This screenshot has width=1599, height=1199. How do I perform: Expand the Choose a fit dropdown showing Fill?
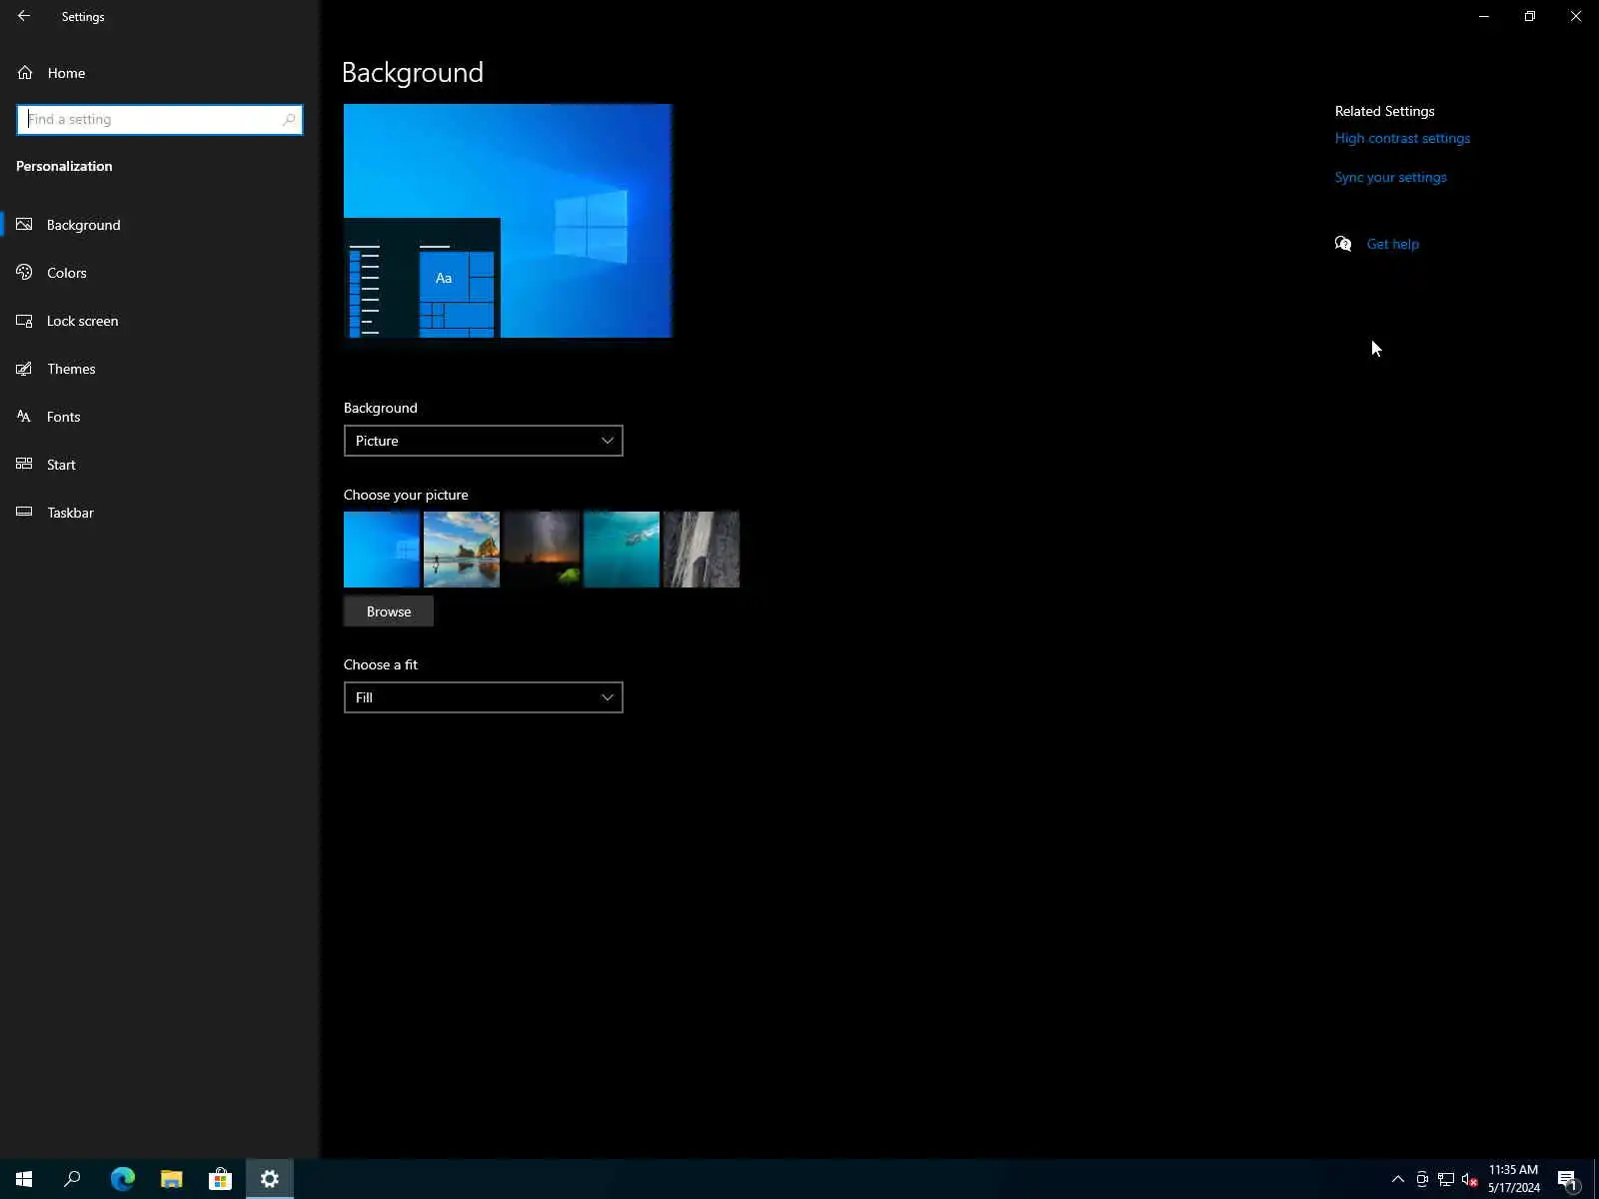[483, 697]
